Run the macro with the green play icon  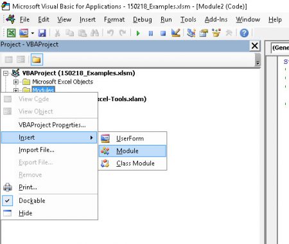click(138, 33)
